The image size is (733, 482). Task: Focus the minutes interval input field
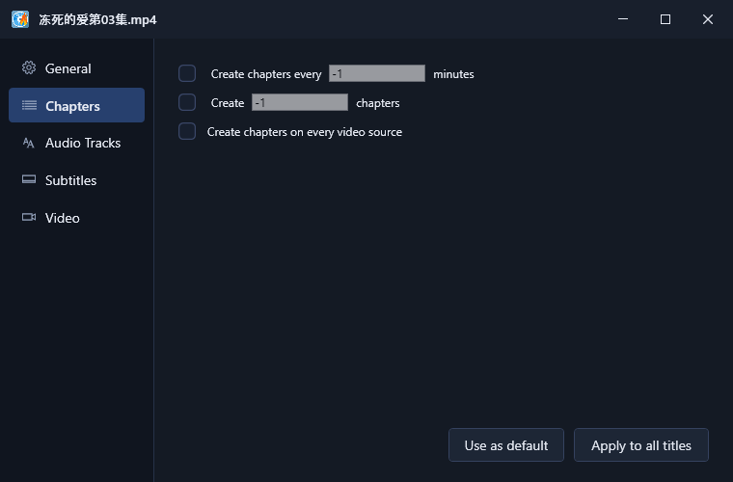pos(377,73)
